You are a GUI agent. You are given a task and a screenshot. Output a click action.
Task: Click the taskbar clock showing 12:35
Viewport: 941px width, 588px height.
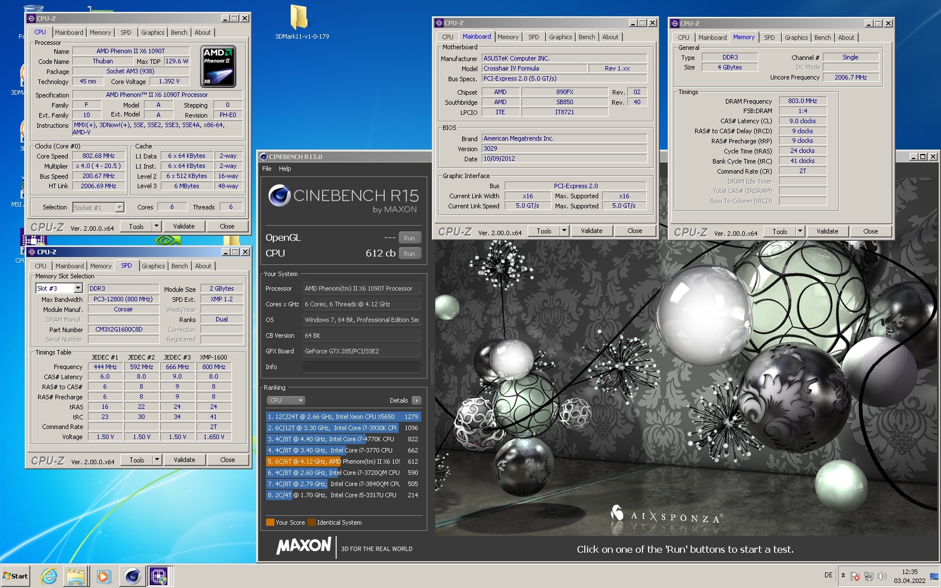pyautogui.click(x=910, y=576)
